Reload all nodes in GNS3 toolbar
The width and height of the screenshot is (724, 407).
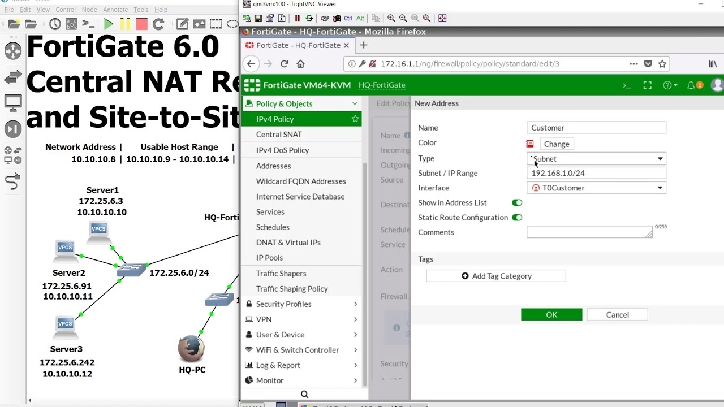pos(158,24)
